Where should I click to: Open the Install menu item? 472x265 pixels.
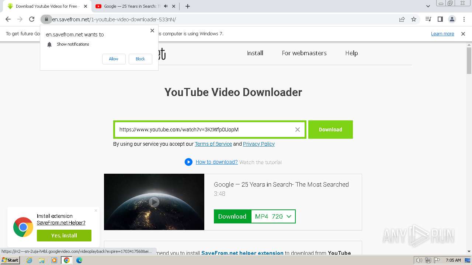coord(255,53)
